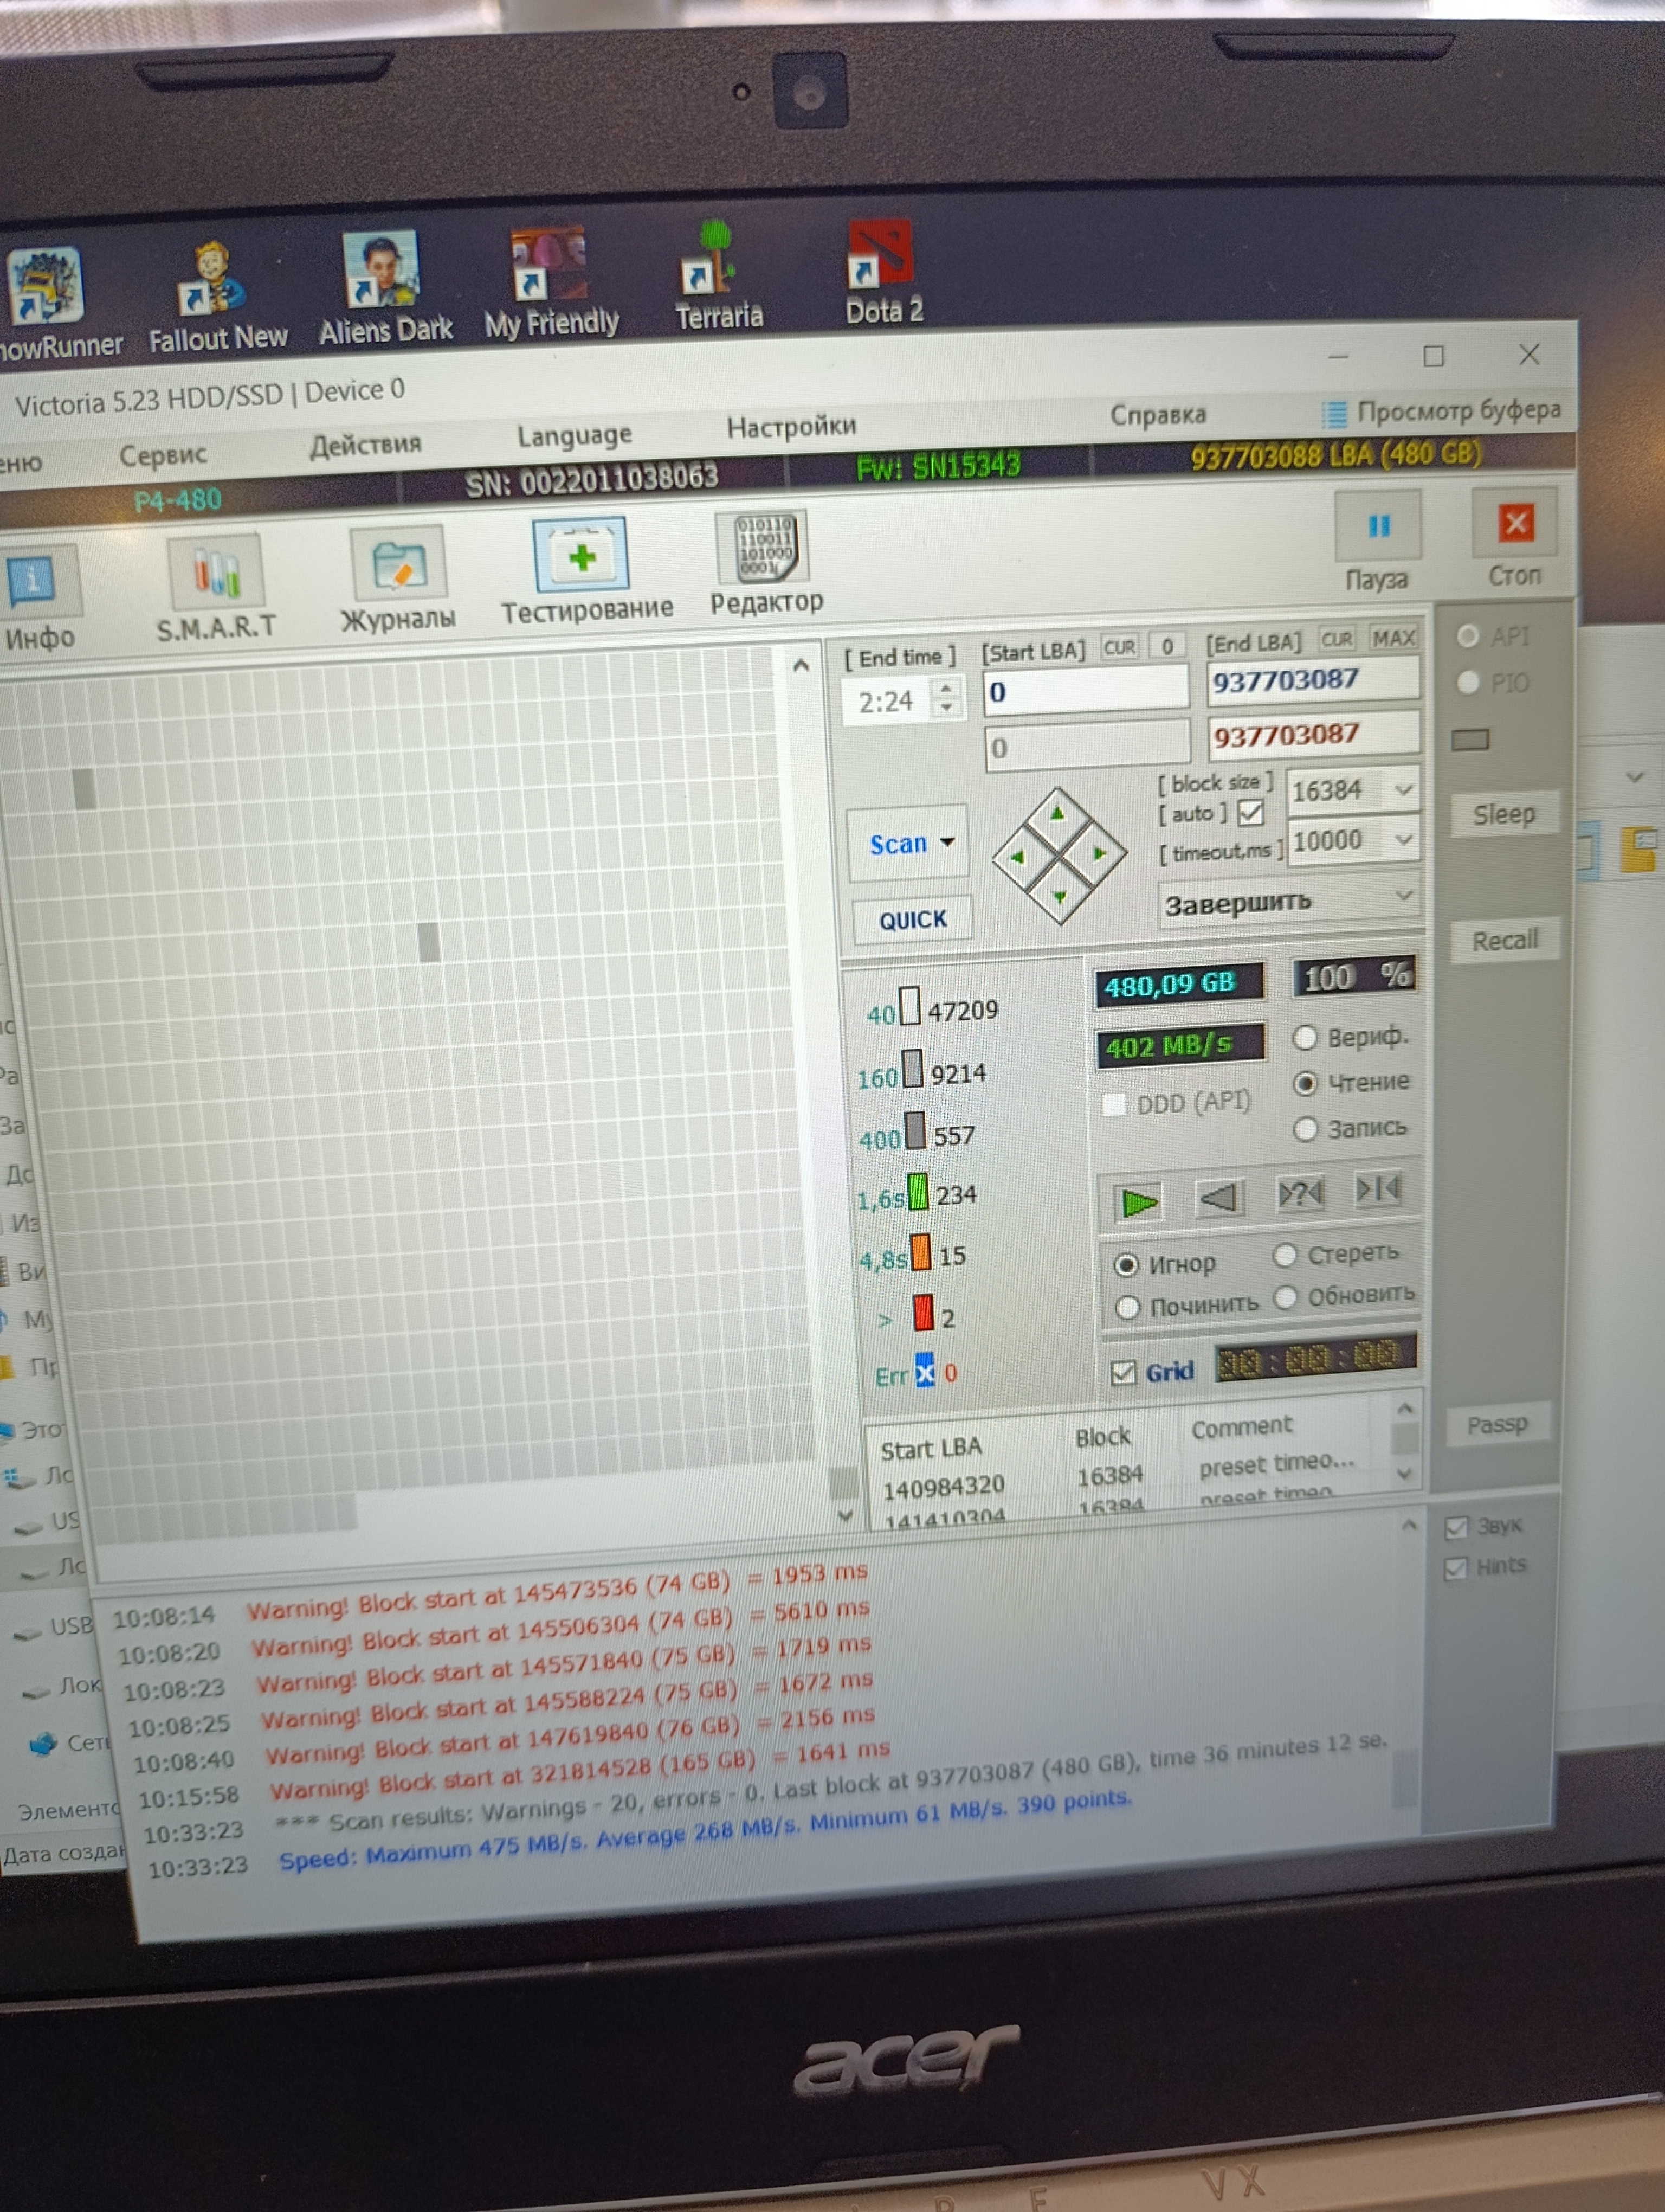Open the S.M.A.R.T toolbar icon
The image size is (1665, 2212).
click(x=215, y=573)
